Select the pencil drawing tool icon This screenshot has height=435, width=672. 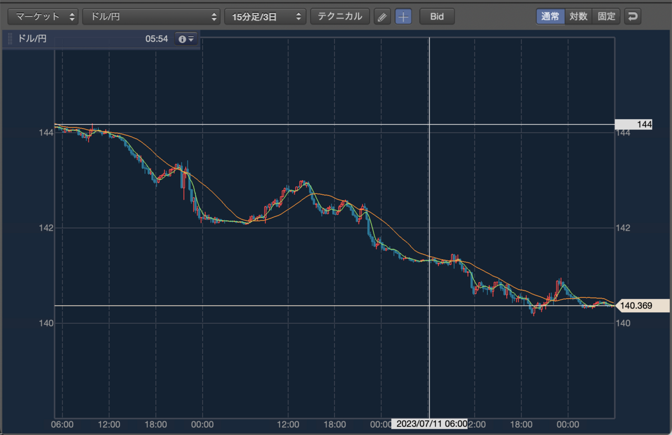pyautogui.click(x=382, y=16)
